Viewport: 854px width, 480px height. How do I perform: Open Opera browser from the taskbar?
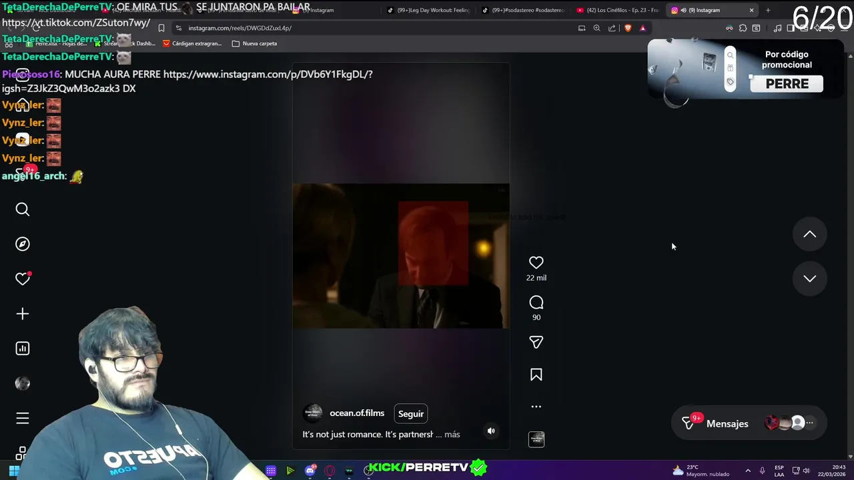point(330,471)
